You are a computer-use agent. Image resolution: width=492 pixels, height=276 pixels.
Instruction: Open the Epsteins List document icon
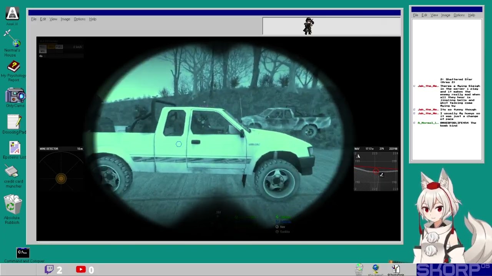(x=15, y=148)
